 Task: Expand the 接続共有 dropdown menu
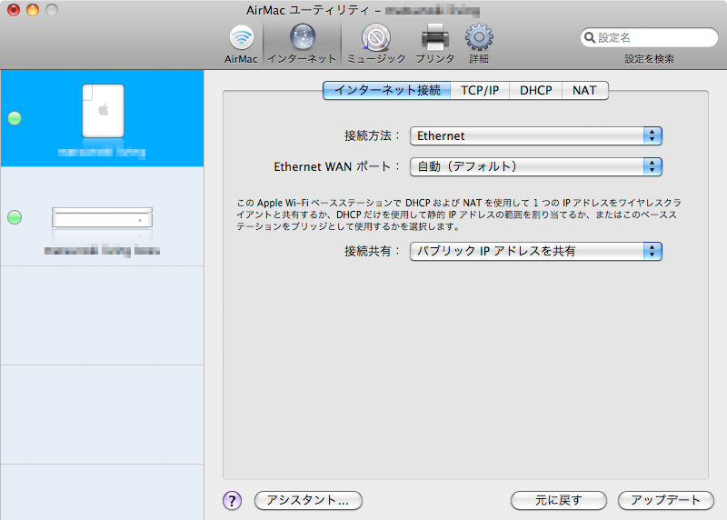click(536, 251)
